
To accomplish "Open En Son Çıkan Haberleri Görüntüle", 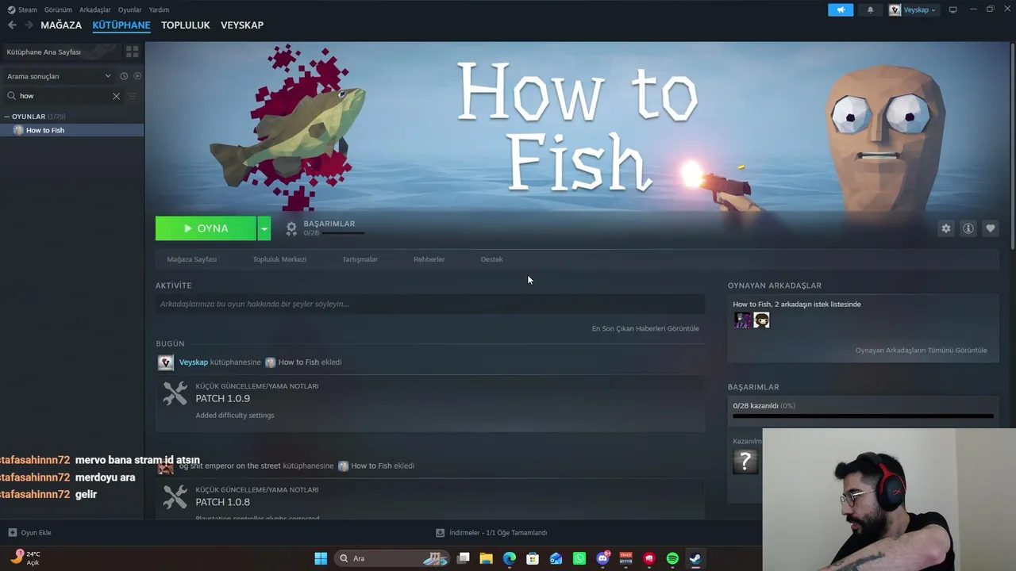I will (x=645, y=328).
